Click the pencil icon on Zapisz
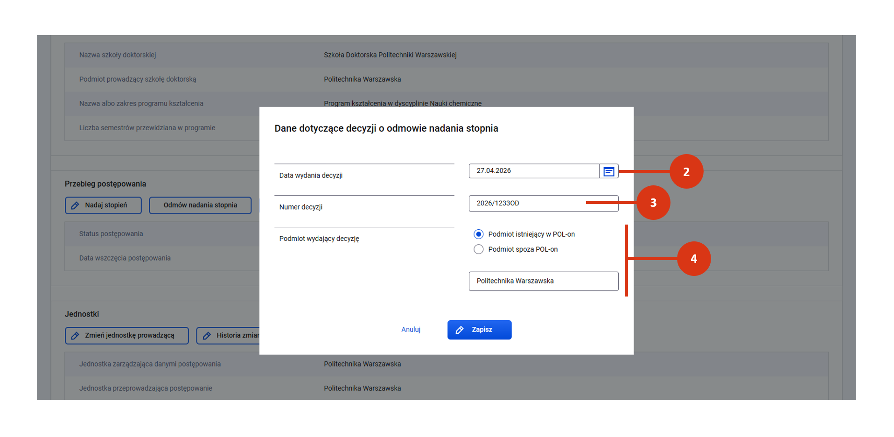This screenshot has width=894, height=437. click(x=460, y=330)
